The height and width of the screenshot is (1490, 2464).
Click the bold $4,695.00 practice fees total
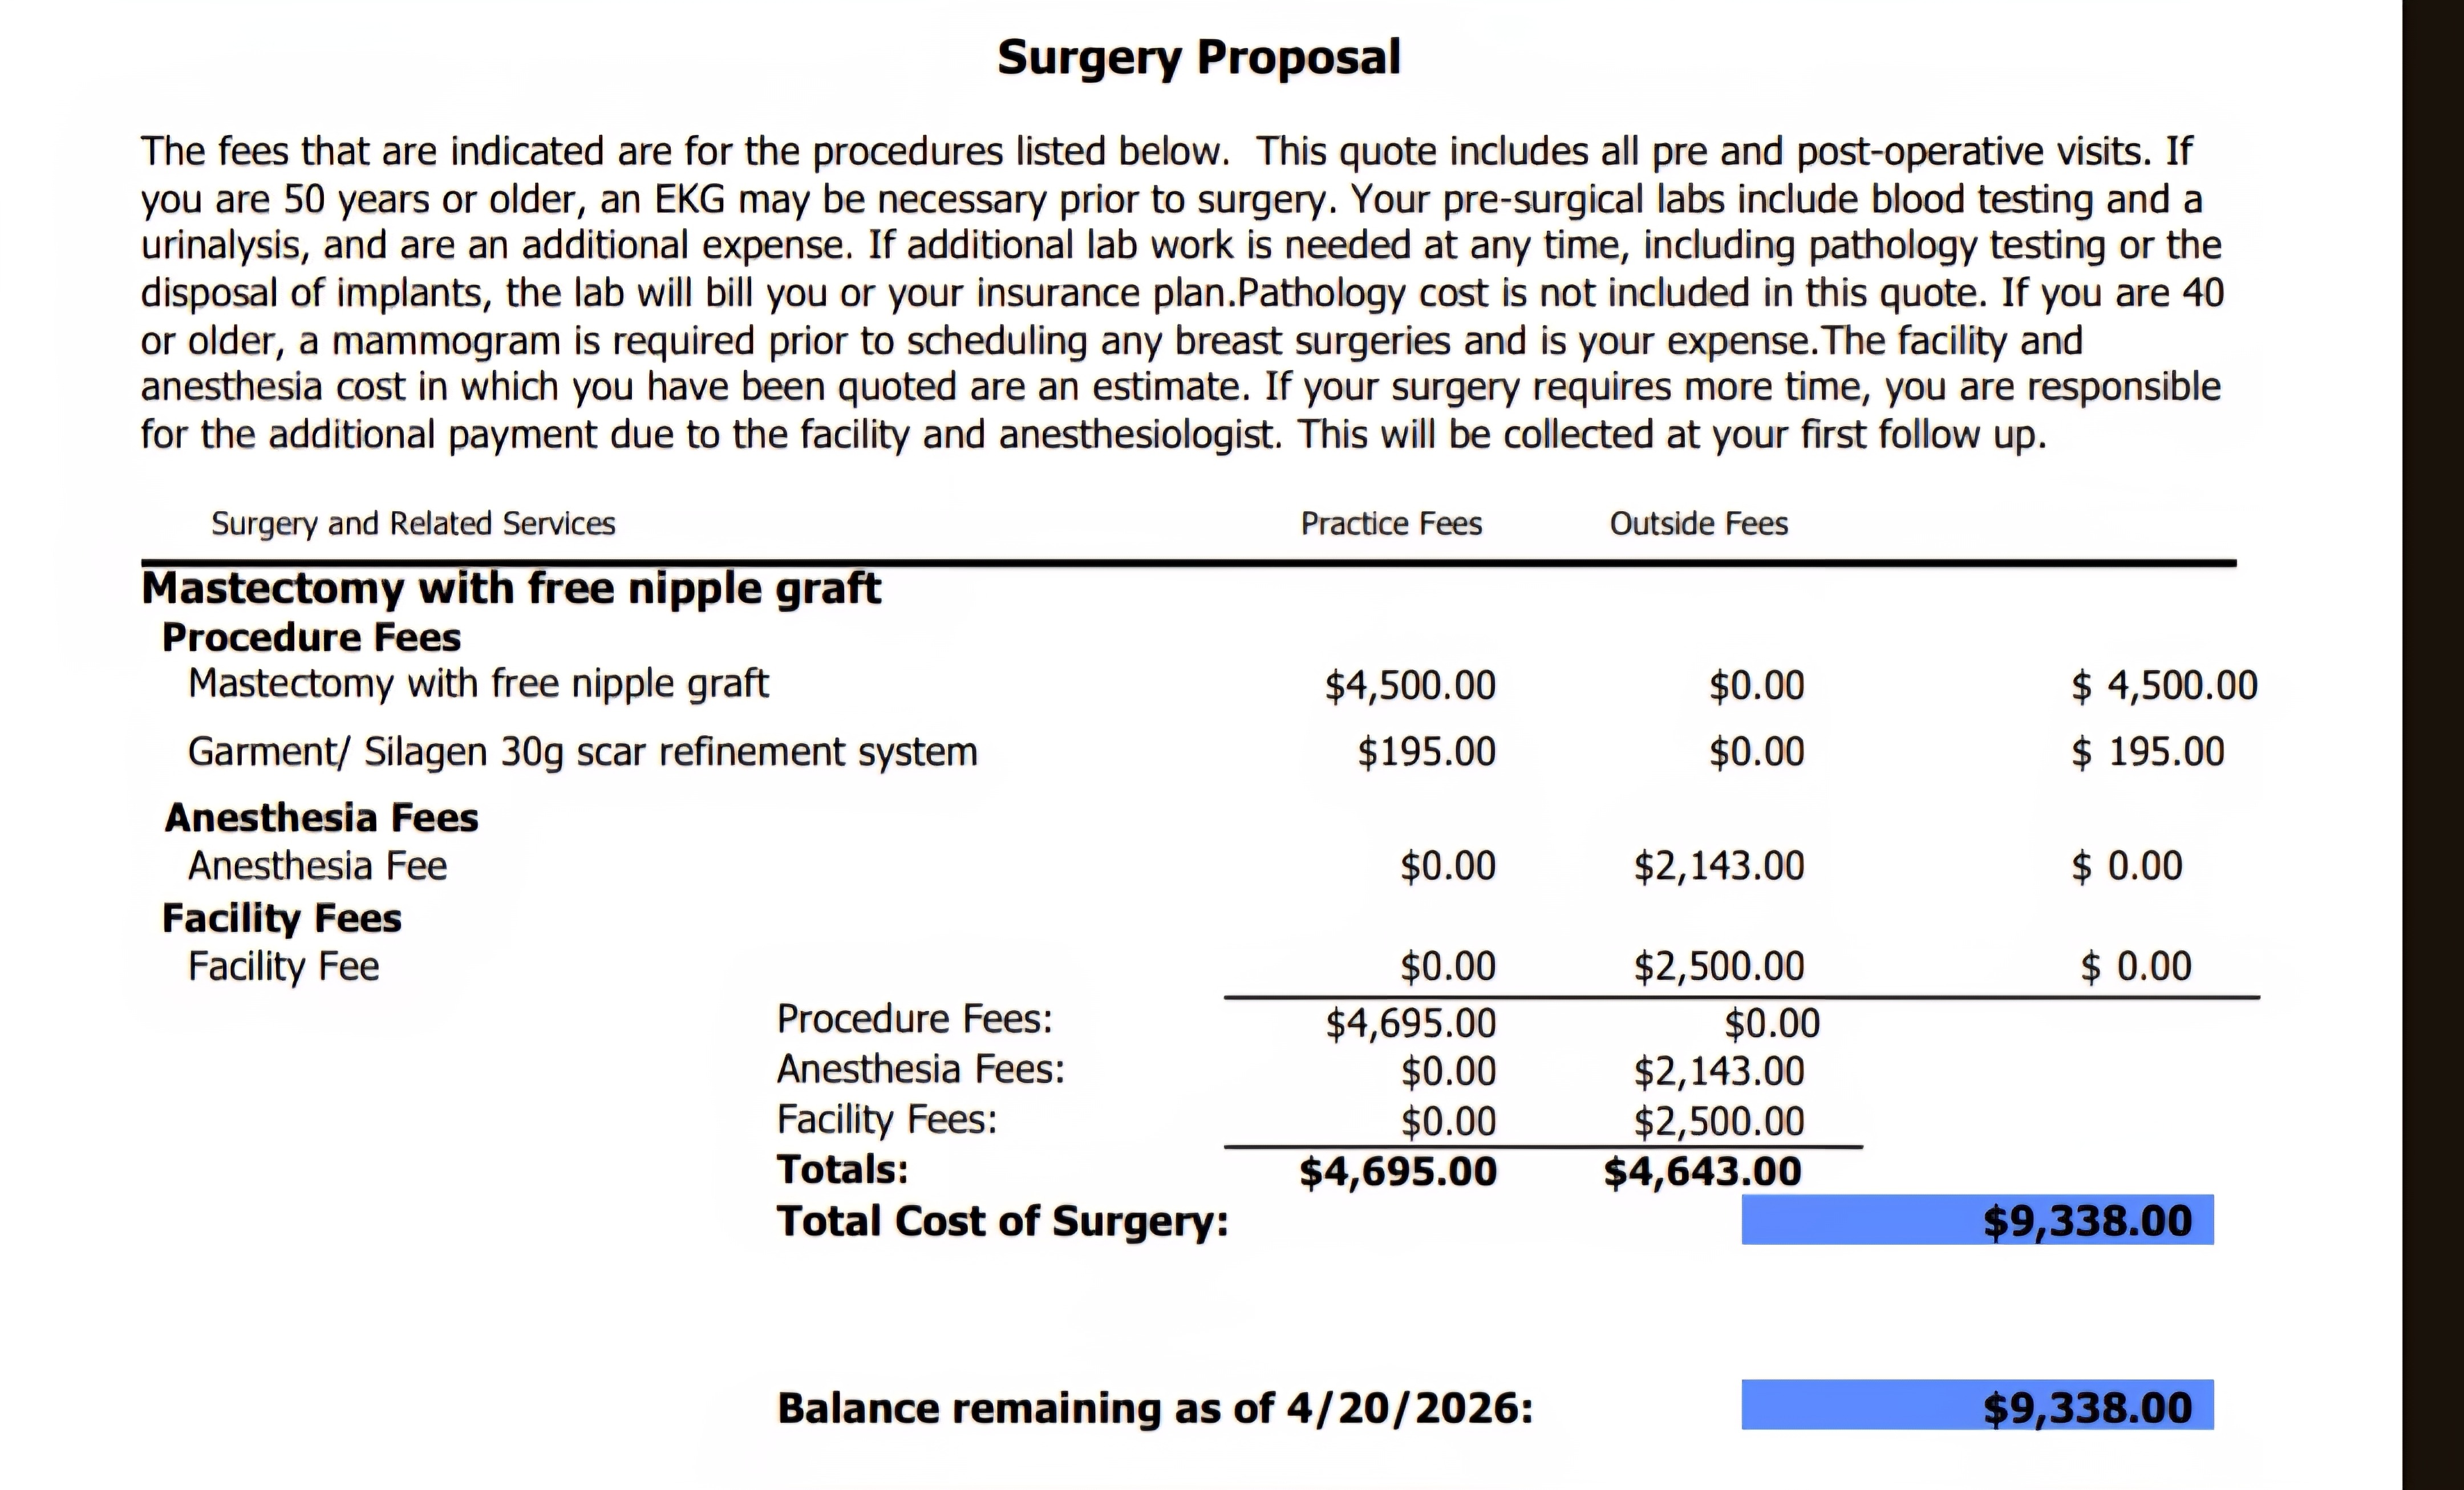(1398, 1171)
